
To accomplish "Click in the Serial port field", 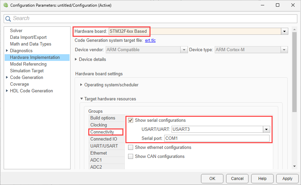I will 216,138.
